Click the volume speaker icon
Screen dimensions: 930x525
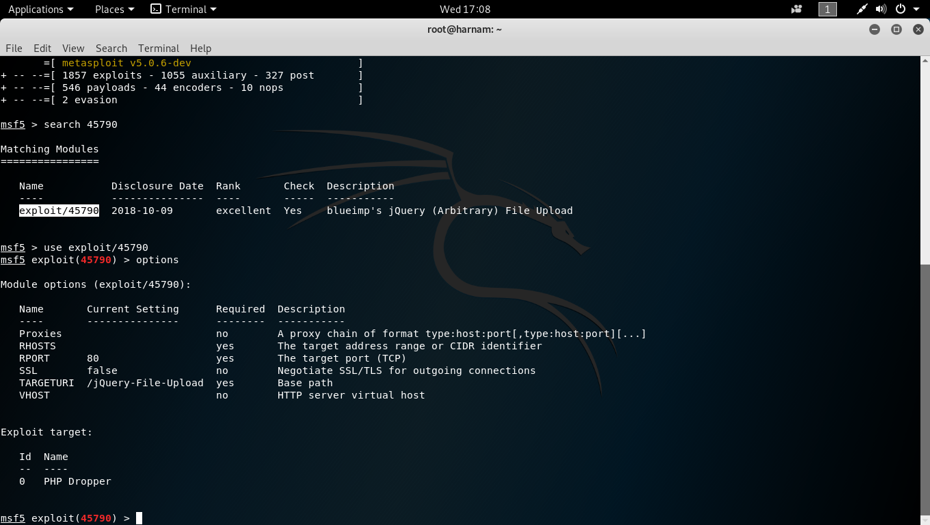click(881, 9)
